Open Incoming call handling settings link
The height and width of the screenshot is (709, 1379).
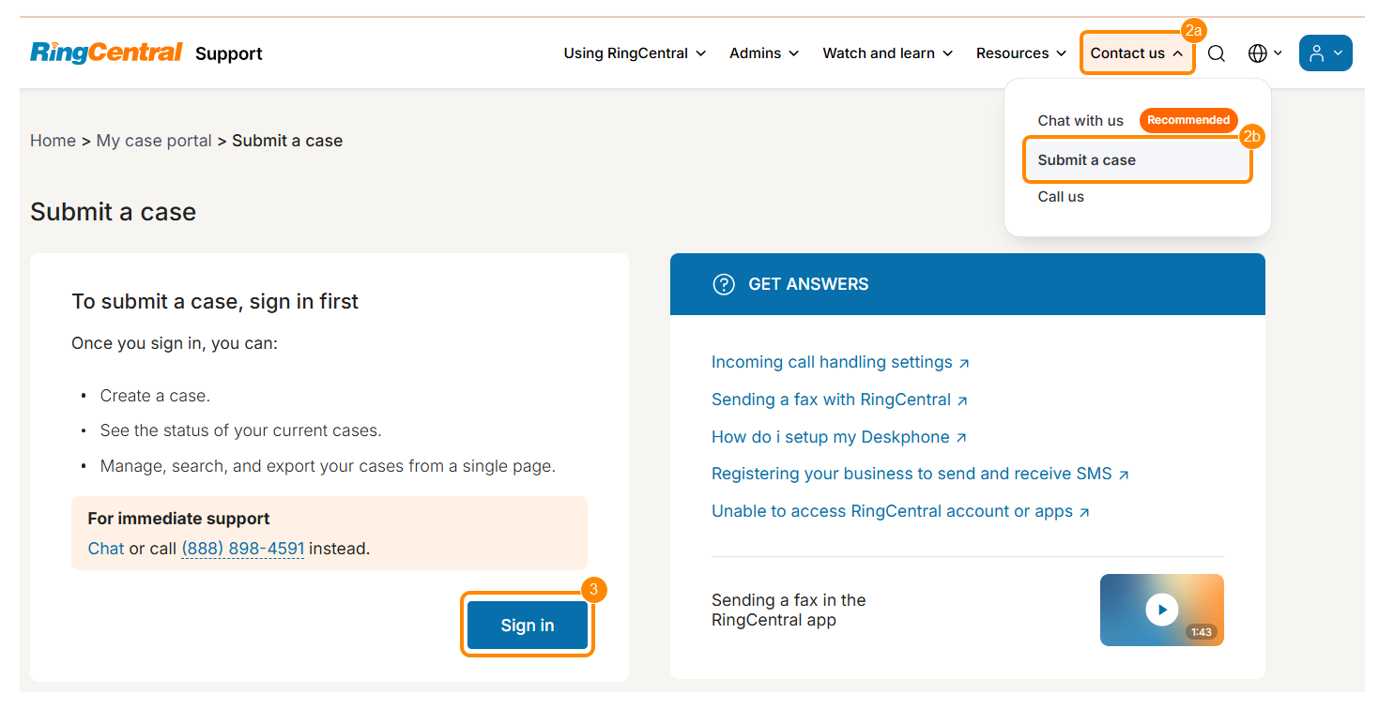[832, 362]
